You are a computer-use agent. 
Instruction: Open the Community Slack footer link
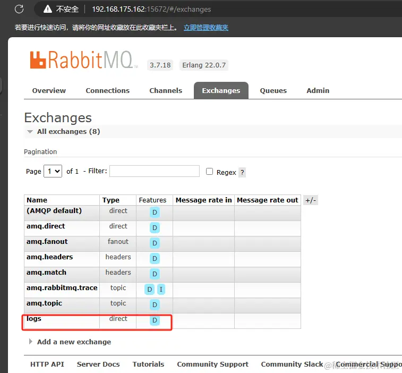pyautogui.click(x=292, y=364)
